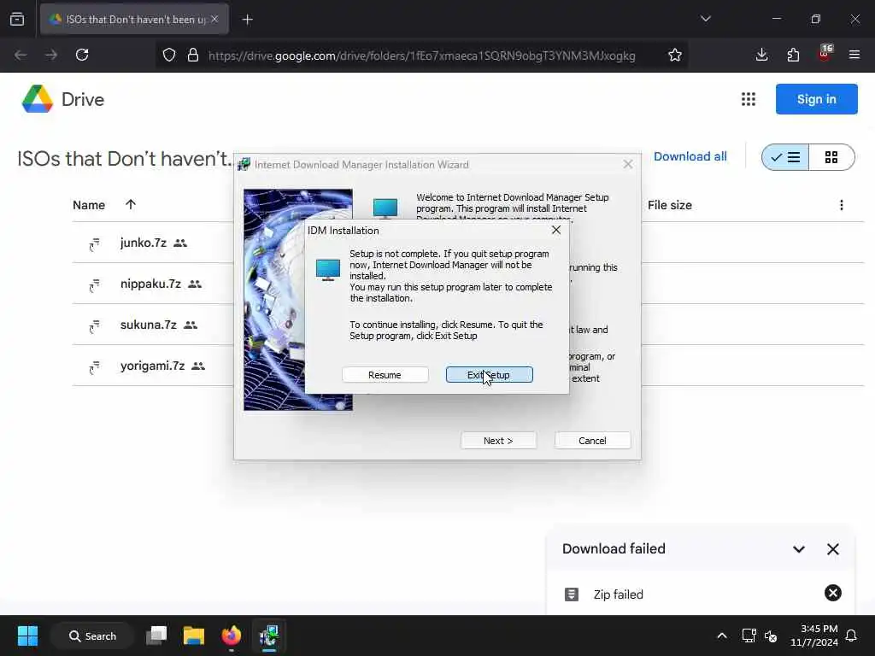Screen dimensions: 875x656
Task: Collapse the Download failed panel
Action: (x=799, y=549)
